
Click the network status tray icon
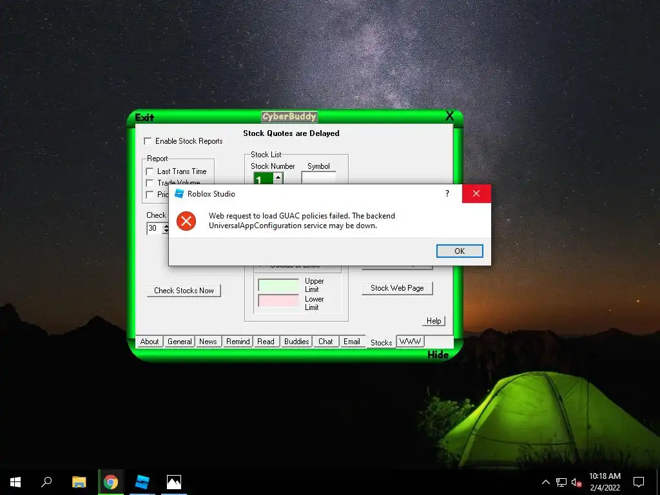(x=561, y=482)
